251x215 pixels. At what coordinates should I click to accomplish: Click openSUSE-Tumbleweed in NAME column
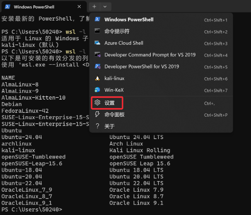pos(34,157)
